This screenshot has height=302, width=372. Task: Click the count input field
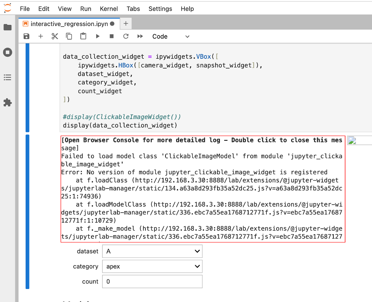tap(153, 281)
